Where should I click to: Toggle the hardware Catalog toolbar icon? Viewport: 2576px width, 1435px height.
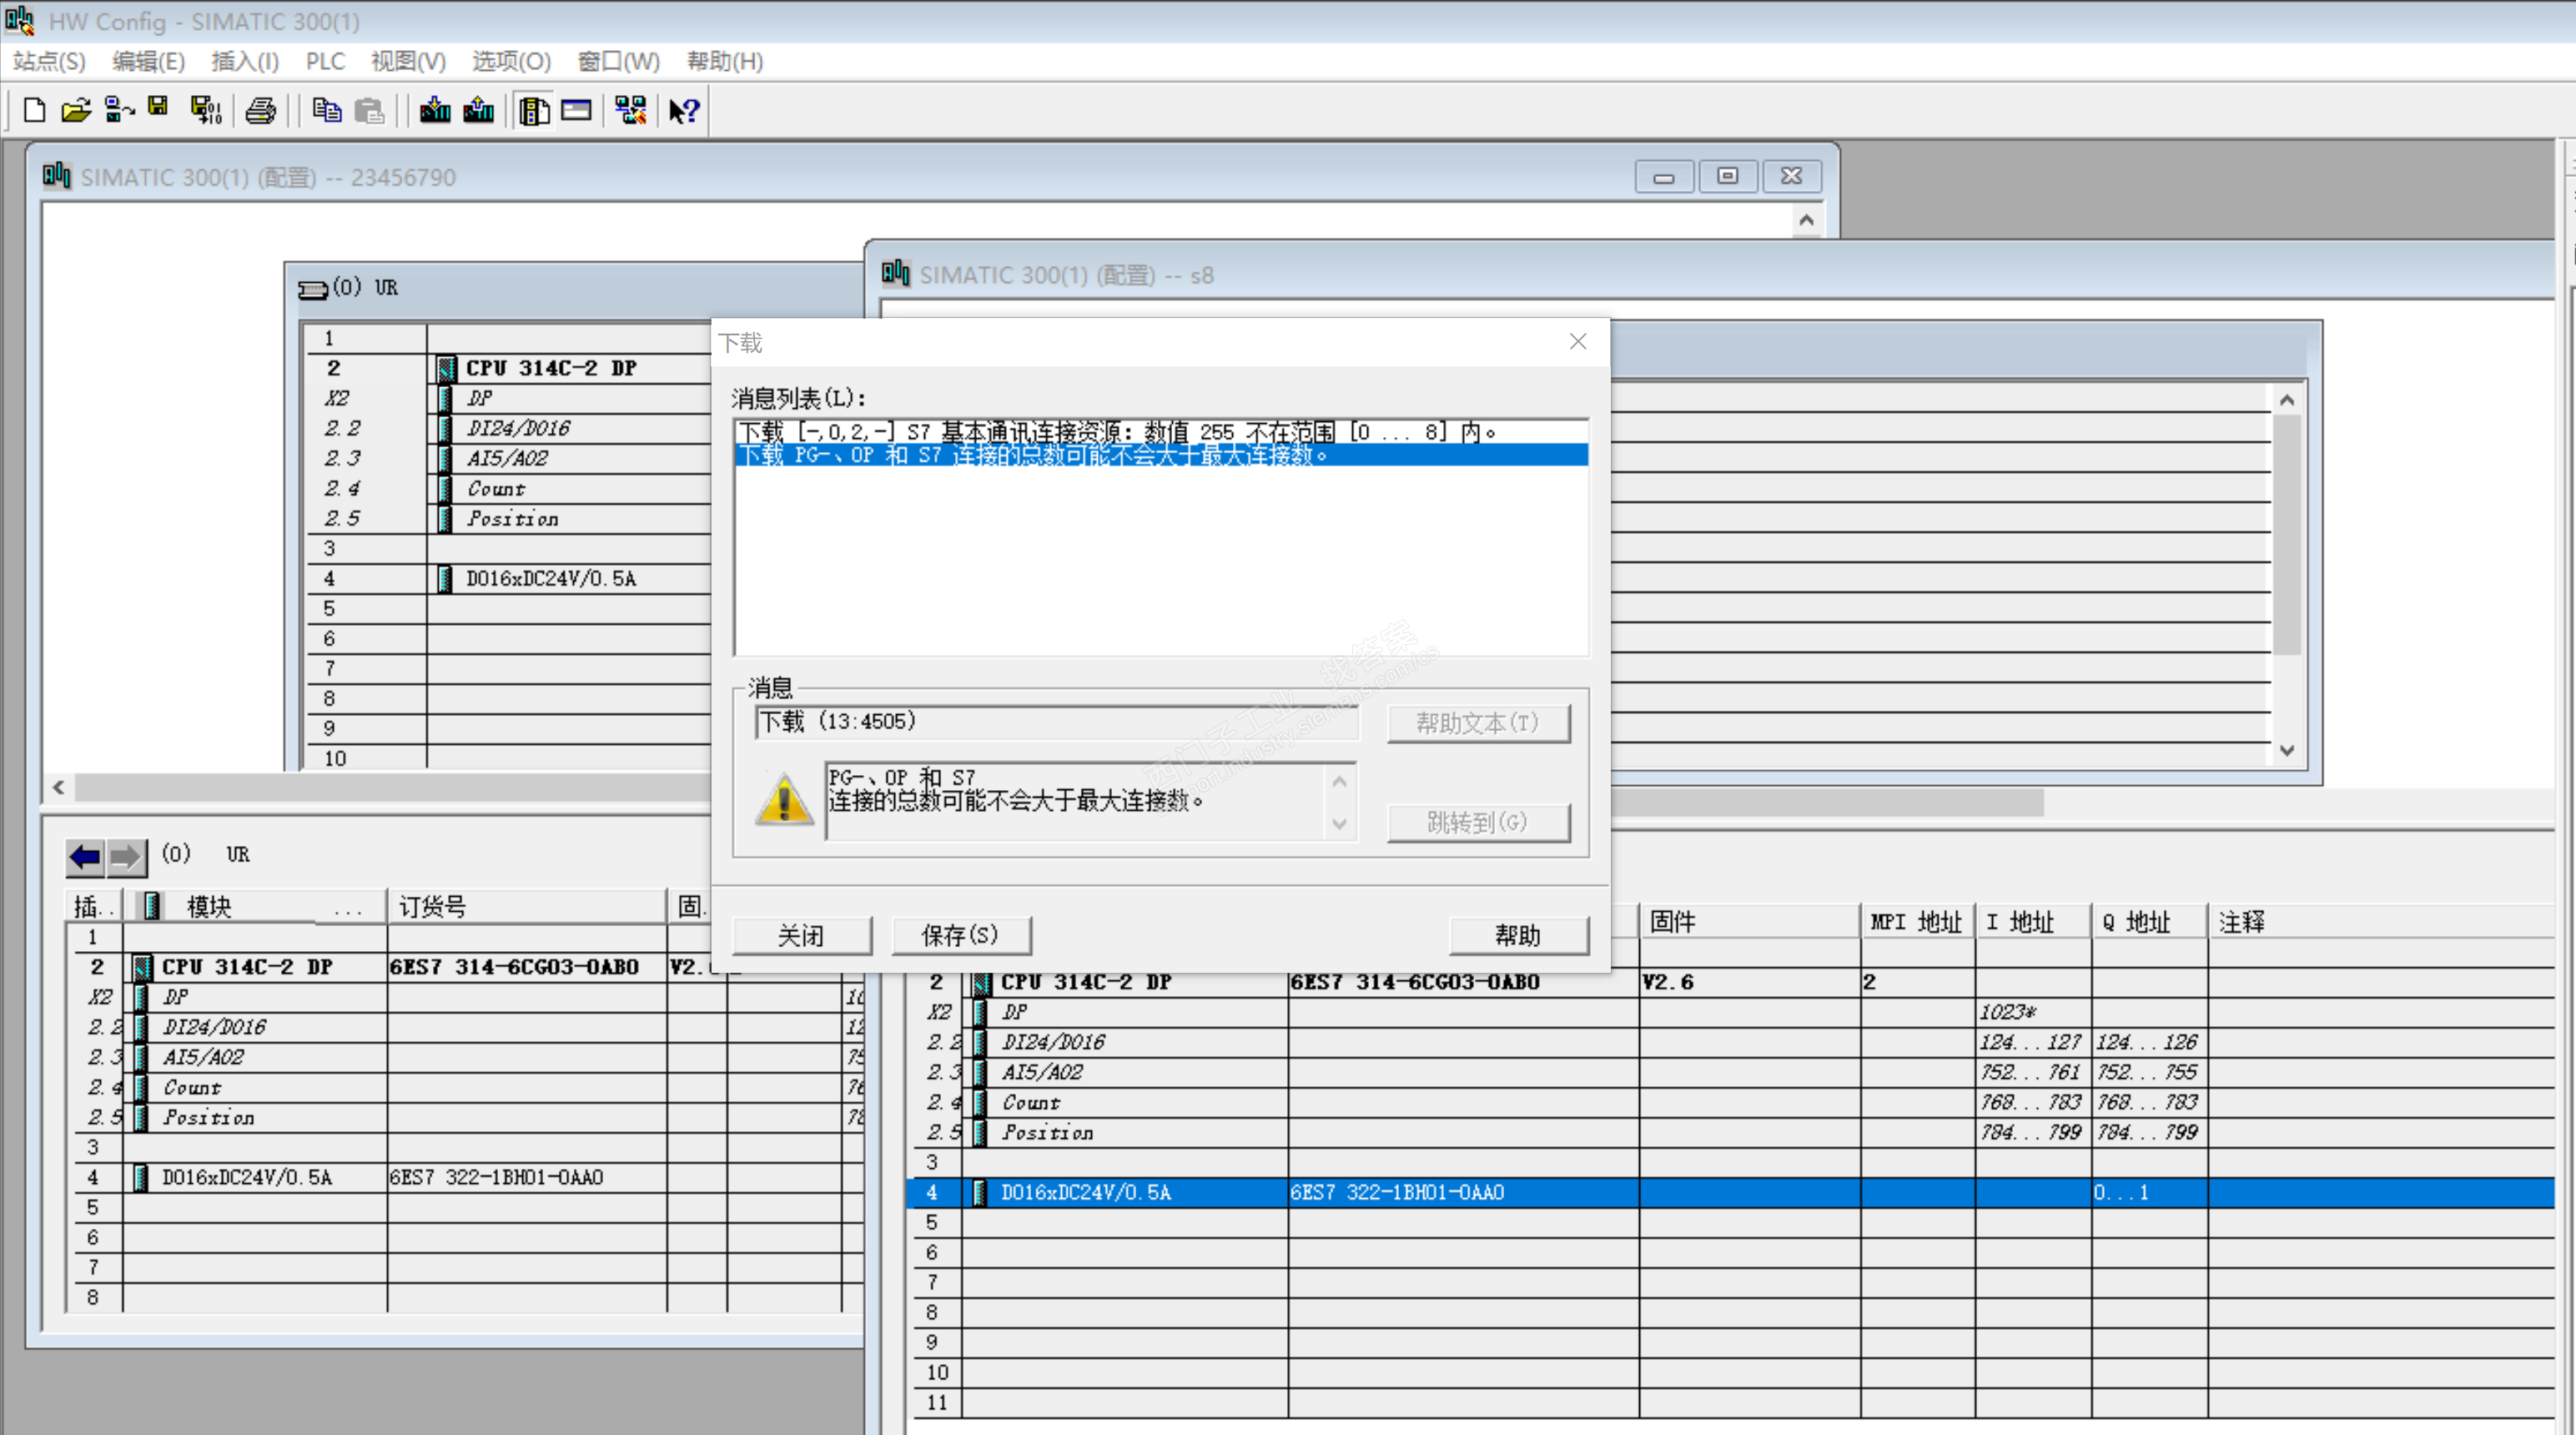(x=534, y=110)
